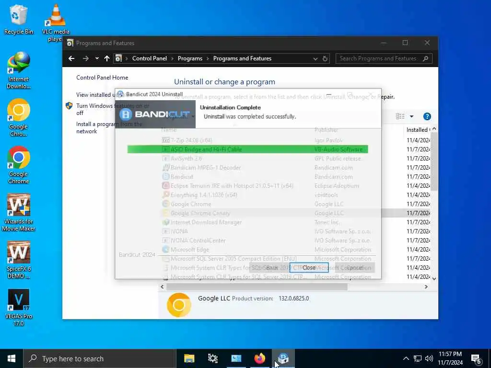
Task: Sort by the Installed On column header
Action: tap(418, 129)
